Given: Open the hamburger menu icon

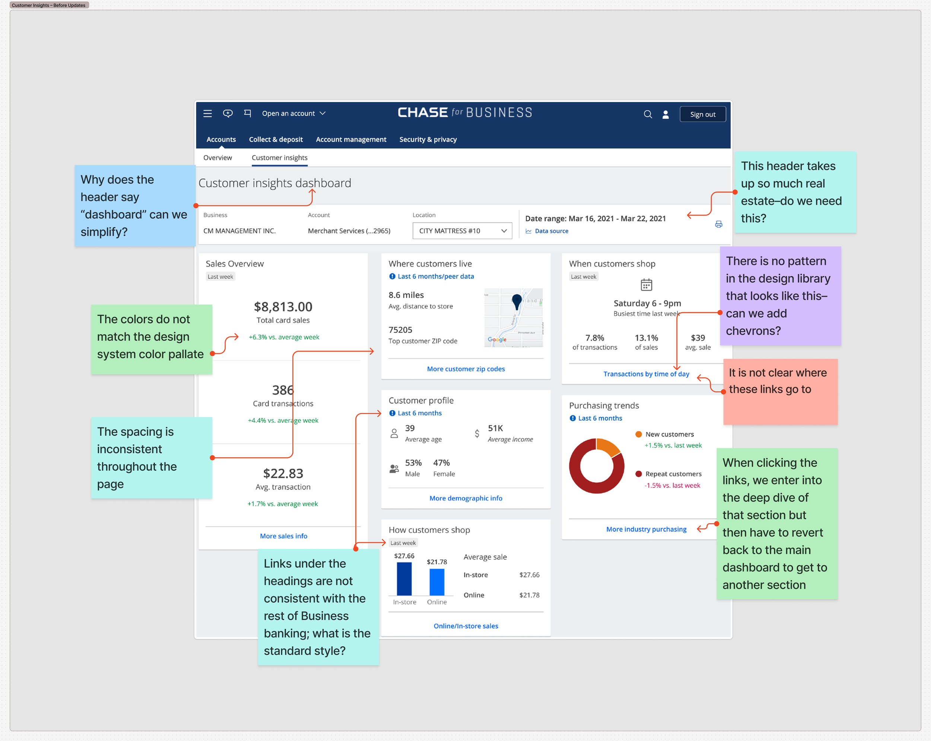Looking at the screenshot, I should pos(207,114).
